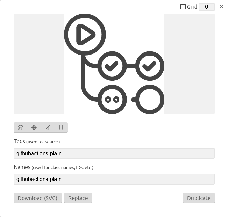
Task: Click the fit to canvas tool
Action: pyautogui.click(x=61, y=128)
